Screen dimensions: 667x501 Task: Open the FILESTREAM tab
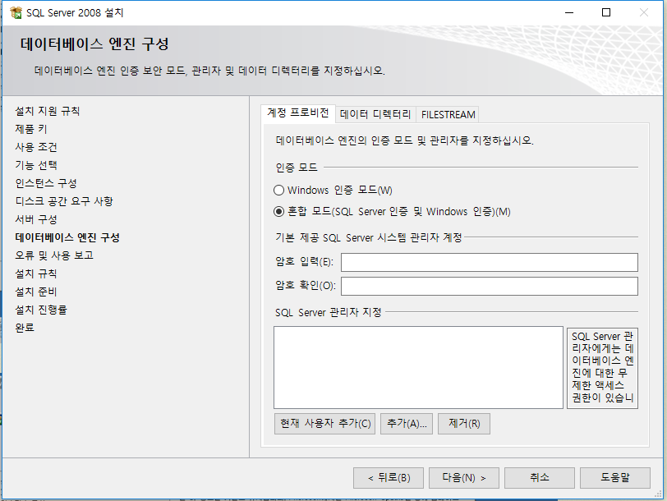(448, 114)
